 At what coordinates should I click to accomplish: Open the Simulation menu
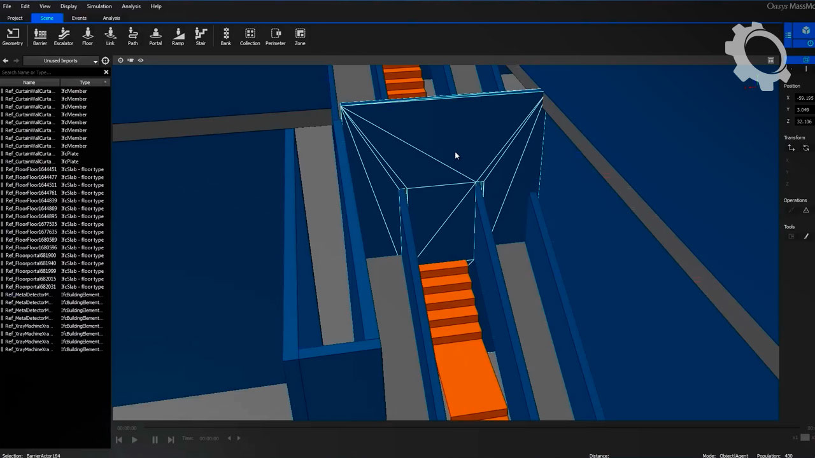pos(99,6)
